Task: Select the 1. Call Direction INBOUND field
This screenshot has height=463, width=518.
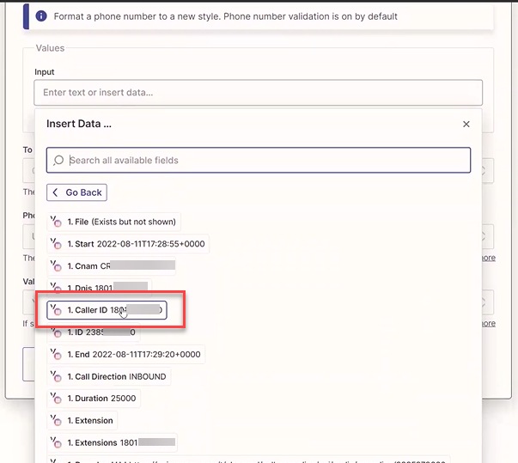Action: click(109, 376)
